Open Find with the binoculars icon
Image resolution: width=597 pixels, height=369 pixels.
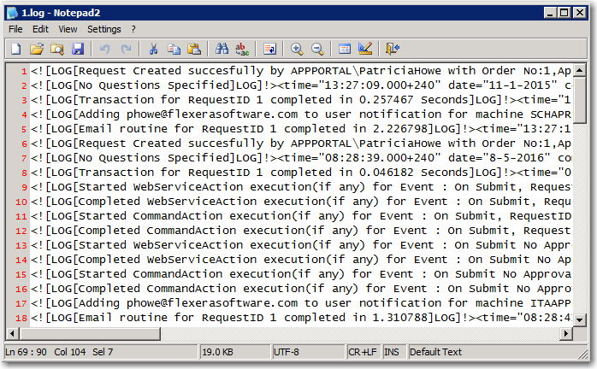click(x=222, y=50)
